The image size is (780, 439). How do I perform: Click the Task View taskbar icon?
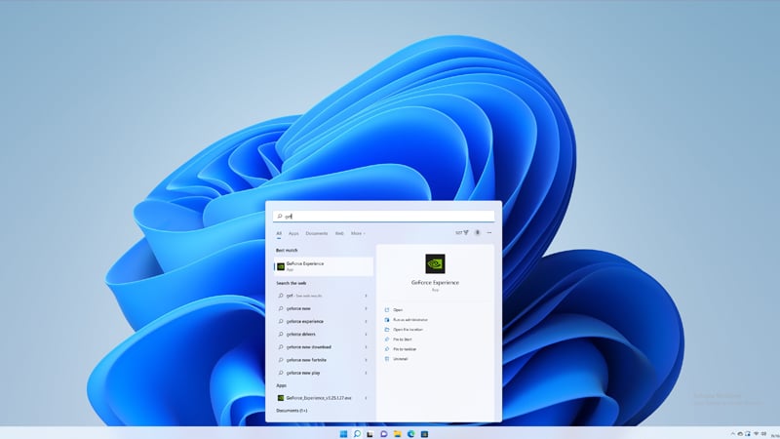370,432
